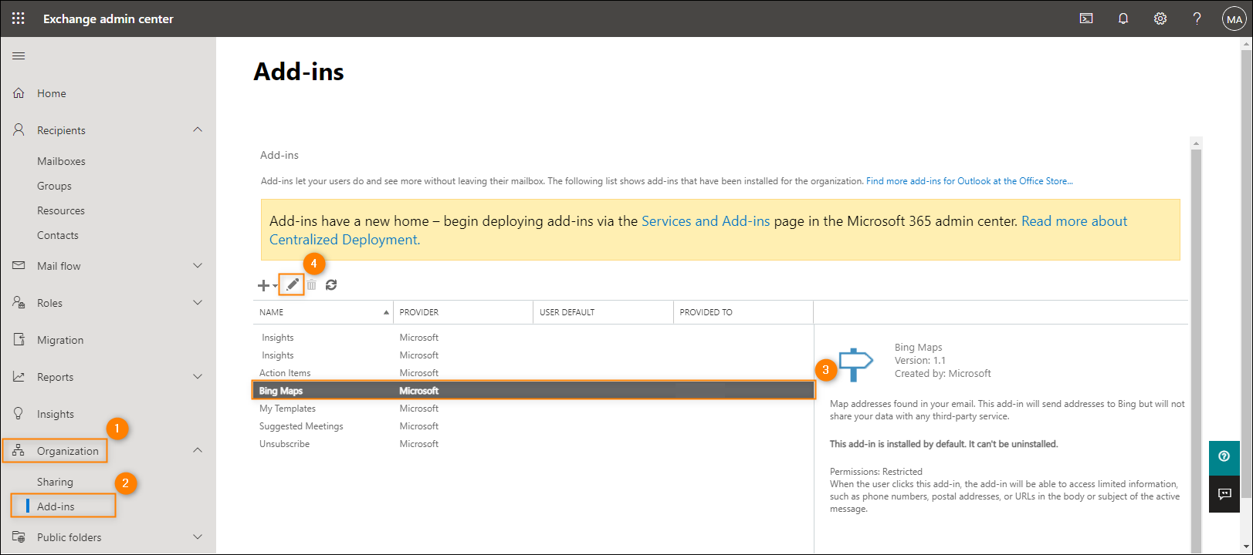This screenshot has width=1253, height=555.
Task: Expand the Mail flow section chevron
Action: [x=198, y=265]
